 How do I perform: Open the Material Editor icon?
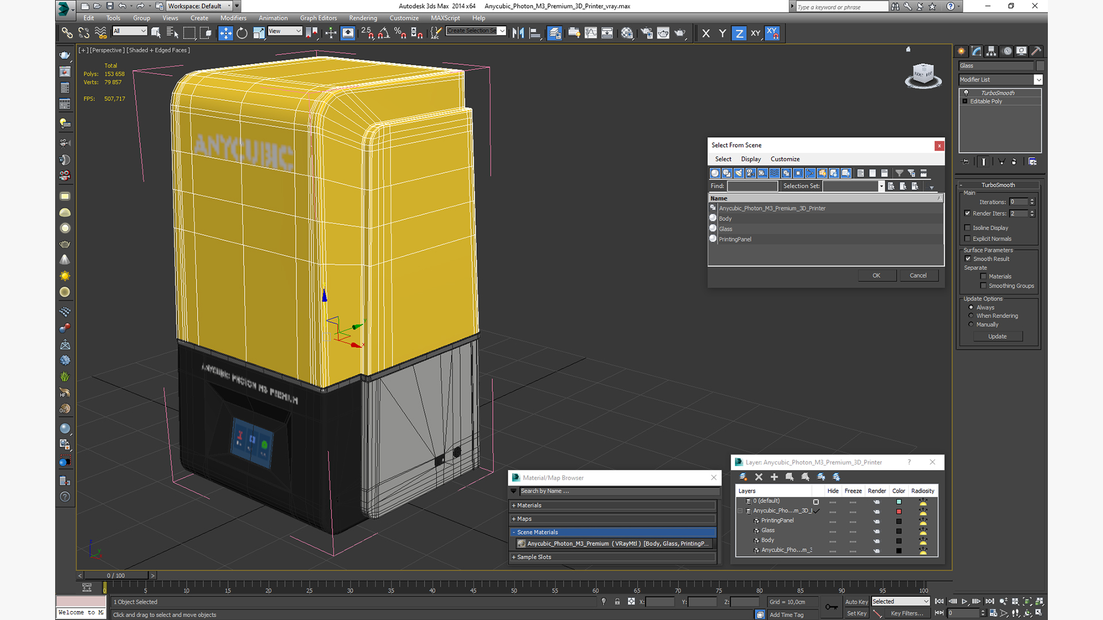tap(627, 33)
